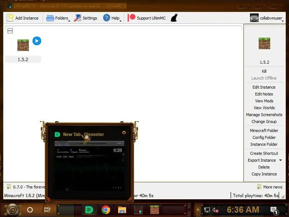
Task: Click the Support UltimMC Patreon button
Action: pos(147,18)
